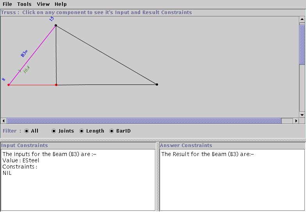Open the Help menu
Screen dimensions: 306x212
tap(60, 4)
